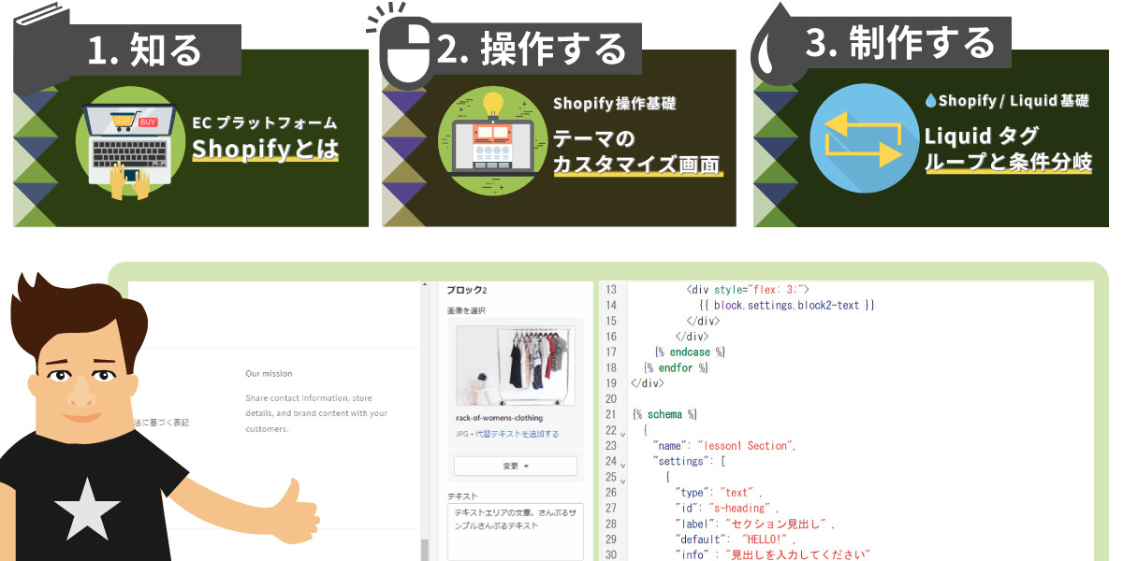Open the 変更 dropdown button

(516, 466)
